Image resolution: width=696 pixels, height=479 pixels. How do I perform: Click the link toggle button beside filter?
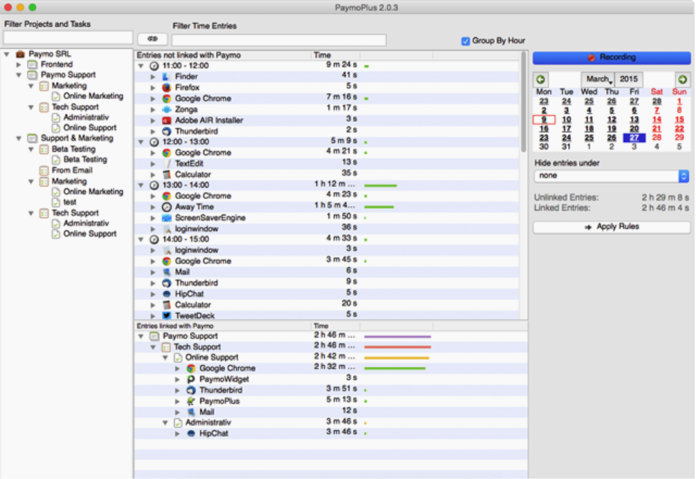(x=152, y=39)
